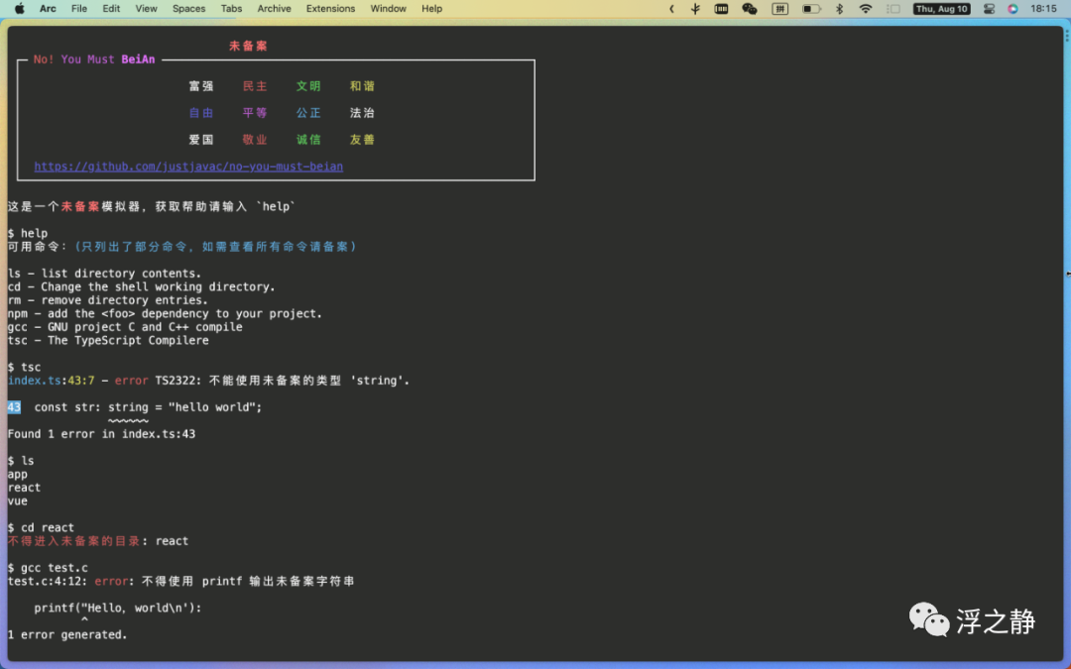Click the branch-shaped menu bar icon
1071x669 pixels.
[x=695, y=9]
